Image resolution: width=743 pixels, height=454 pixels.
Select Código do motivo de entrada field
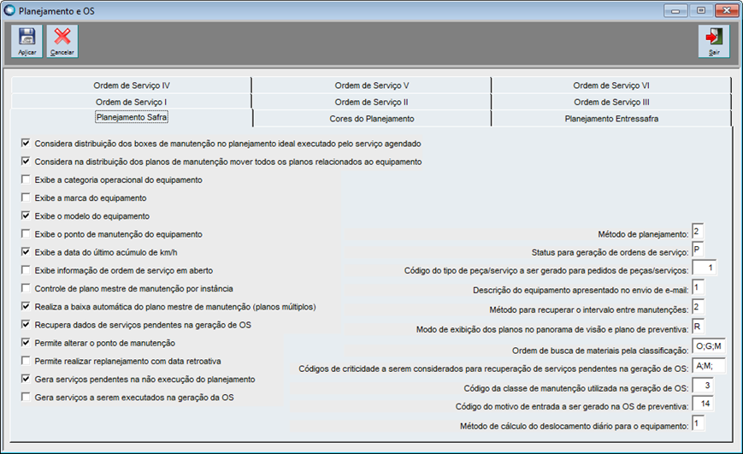(x=703, y=404)
